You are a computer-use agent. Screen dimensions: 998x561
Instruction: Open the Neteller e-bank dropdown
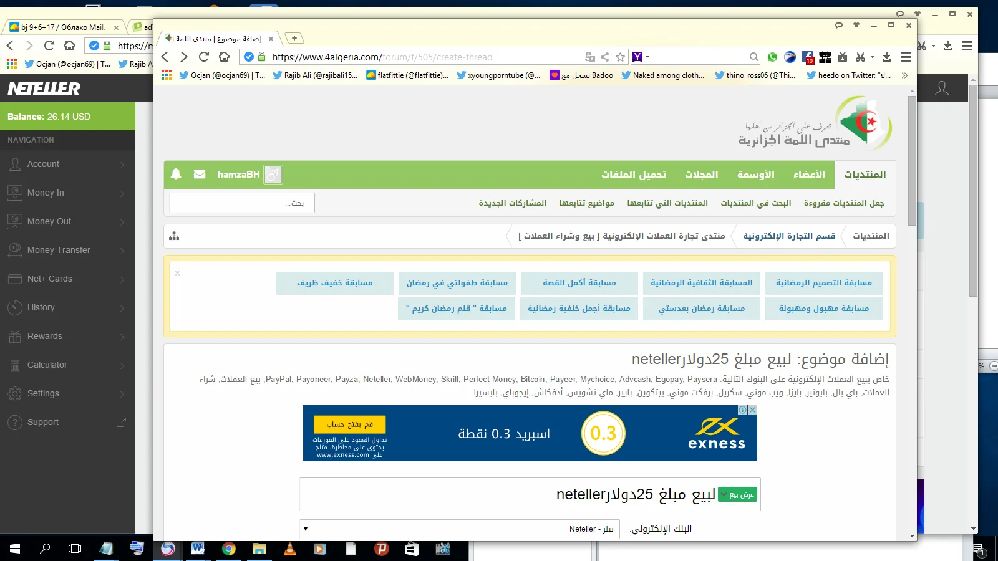pos(460,529)
